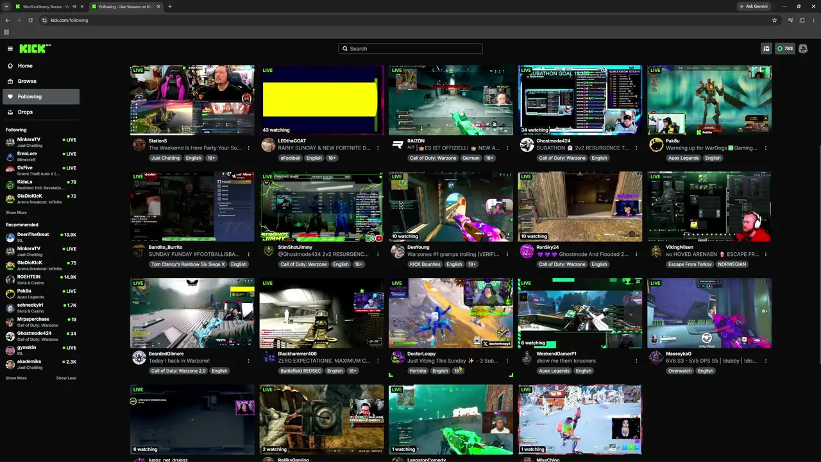Select Following in the sidebar
This screenshot has height=462, width=821.
[40, 97]
